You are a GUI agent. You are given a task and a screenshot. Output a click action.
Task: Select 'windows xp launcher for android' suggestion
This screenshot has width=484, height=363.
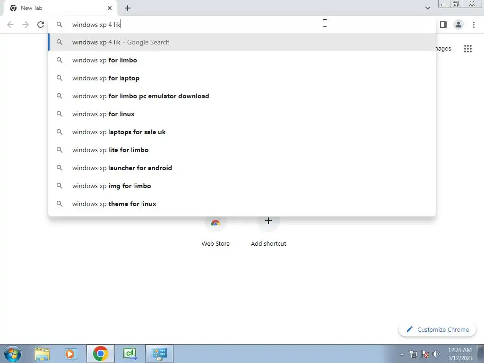pyautogui.click(x=242, y=168)
